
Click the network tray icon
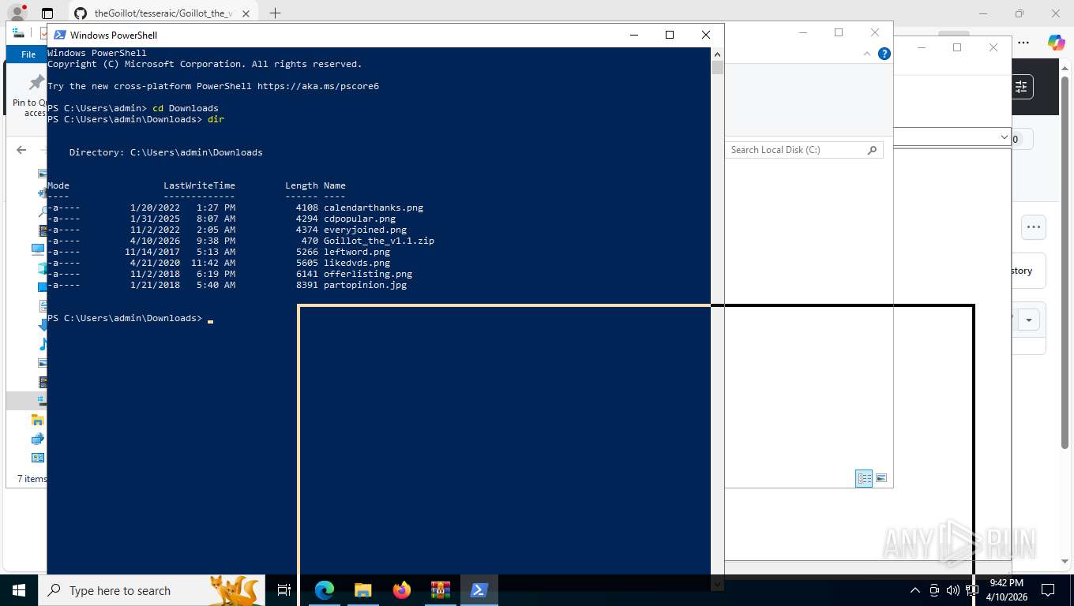(x=972, y=590)
